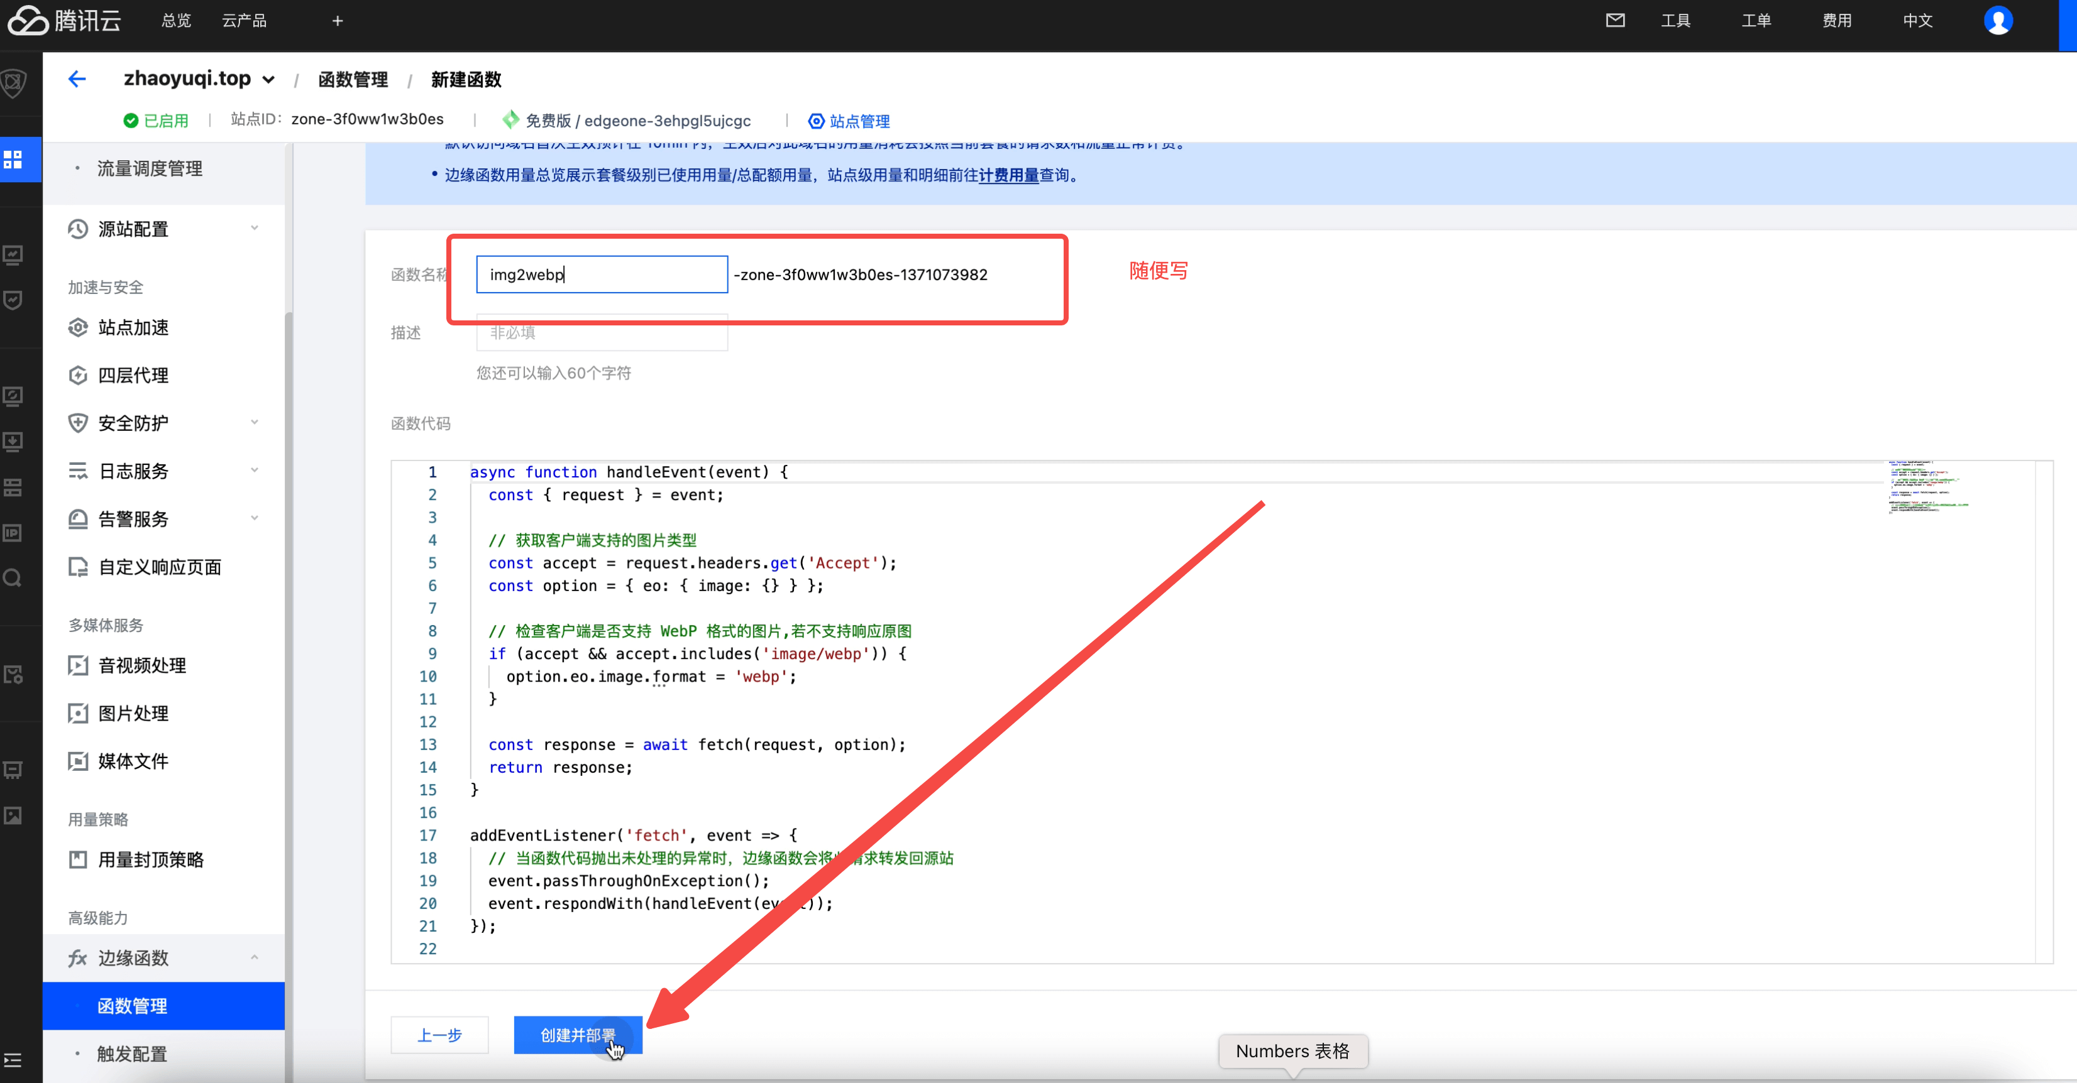Open 工单 menu in the top bar
2077x1083 pixels.
pyautogui.click(x=1756, y=20)
